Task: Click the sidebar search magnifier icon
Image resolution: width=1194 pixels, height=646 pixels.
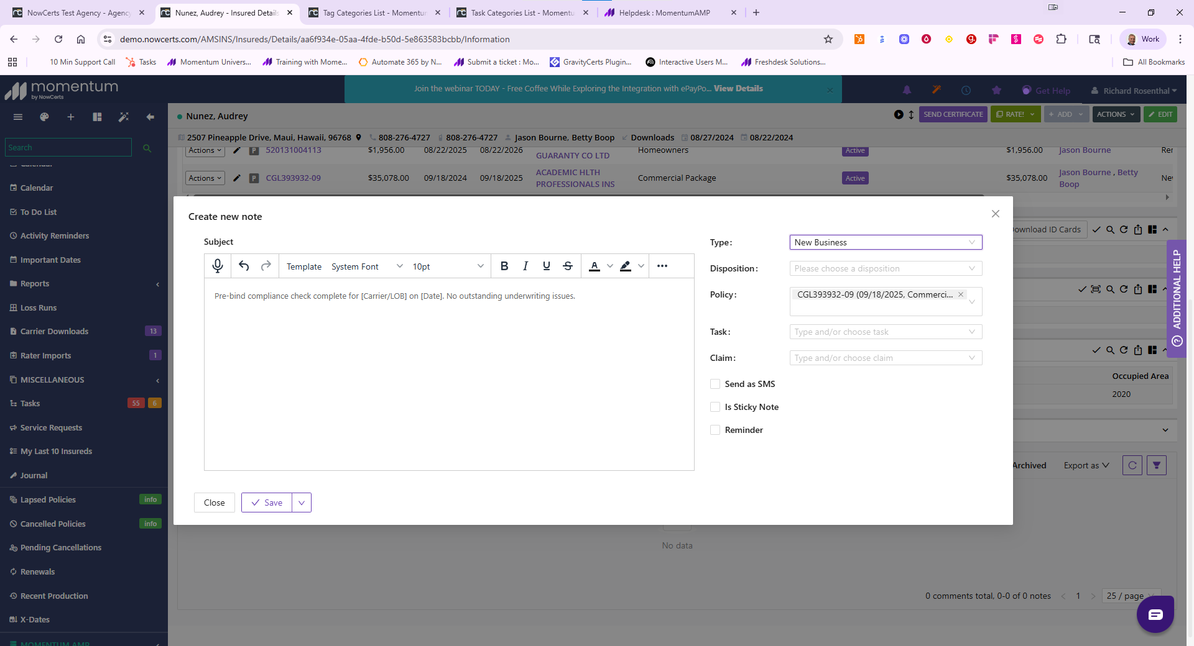Action: pyautogui.click(x=147, y=148)
